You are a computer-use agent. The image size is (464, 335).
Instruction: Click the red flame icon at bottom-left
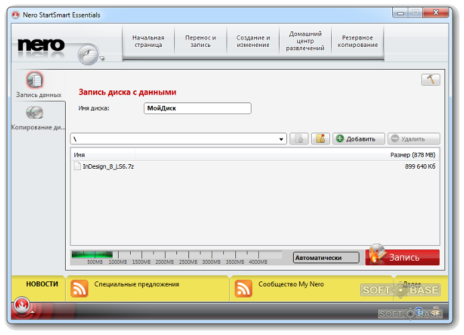pyautogui.click(x=21, y=308)
